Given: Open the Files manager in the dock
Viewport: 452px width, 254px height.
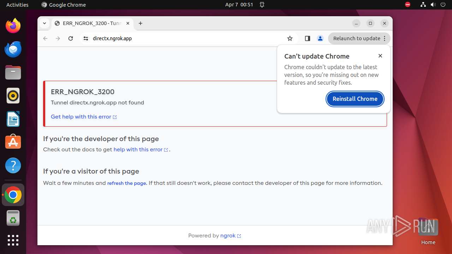Looking at the screenshot, I should click(13, 72).
